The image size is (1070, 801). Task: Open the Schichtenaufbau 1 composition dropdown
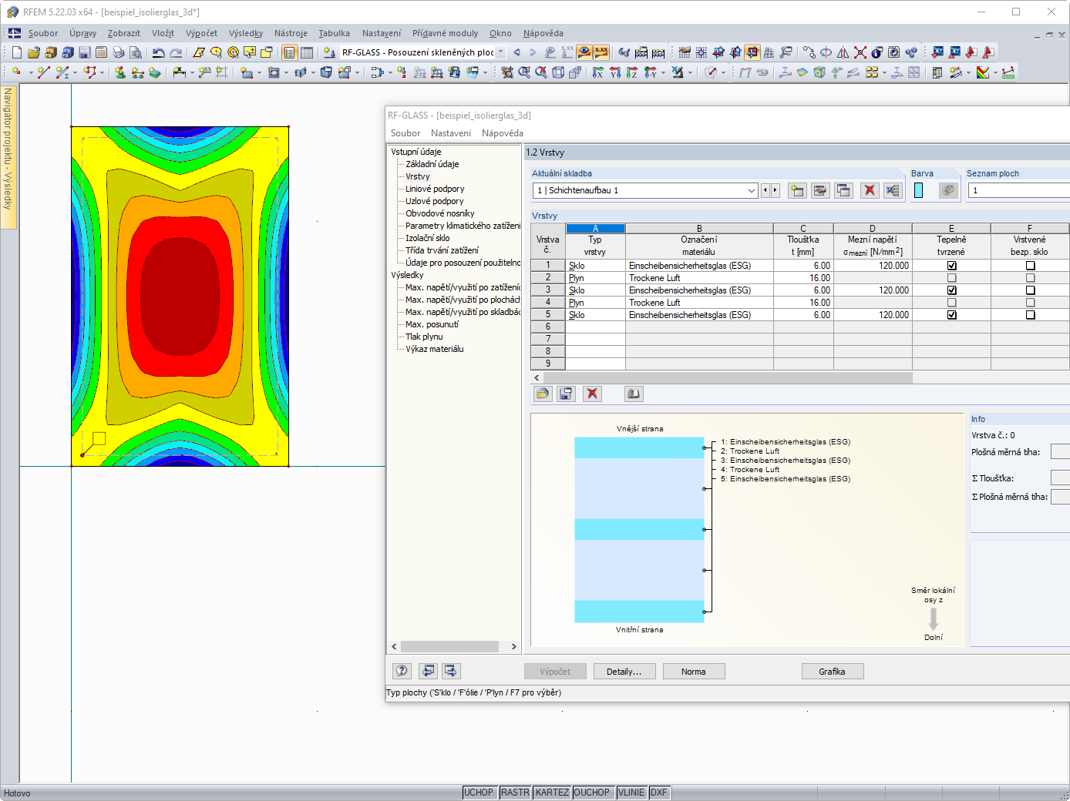point(752,190)
